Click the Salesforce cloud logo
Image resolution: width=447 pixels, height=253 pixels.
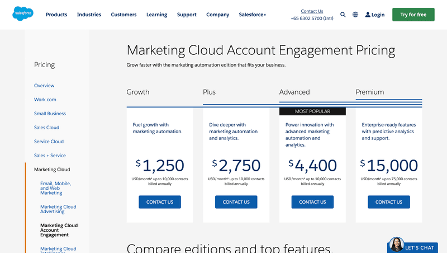(x=23, y=13)
